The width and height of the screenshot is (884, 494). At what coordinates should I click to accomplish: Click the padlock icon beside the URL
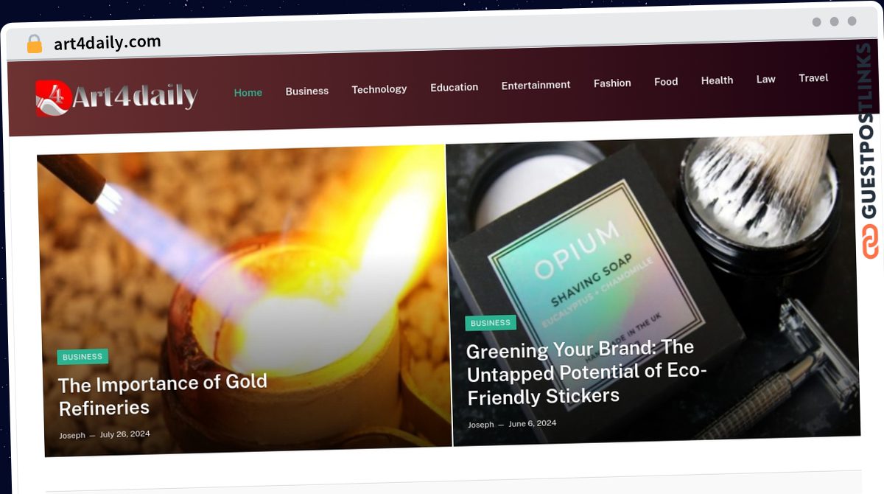click(x=34, y=44)
